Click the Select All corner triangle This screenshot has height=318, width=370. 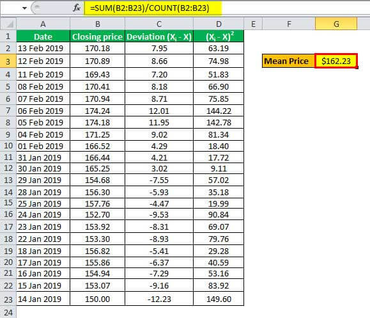8,24
